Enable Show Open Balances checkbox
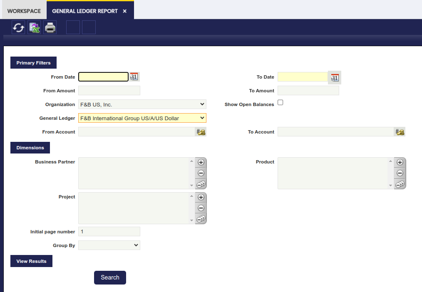422x292 pixels. [x=281, y=102]
